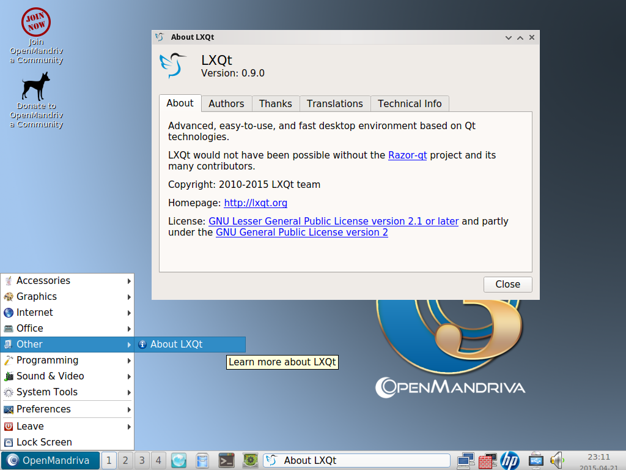Open the Razor-qt project link
The height and width of the screenshot is (470, 626).
tap(407, 155)
